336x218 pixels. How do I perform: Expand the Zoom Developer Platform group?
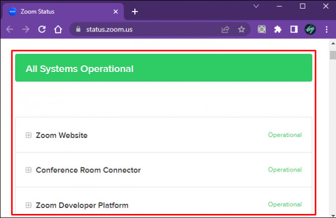click(x=29, y=205)
